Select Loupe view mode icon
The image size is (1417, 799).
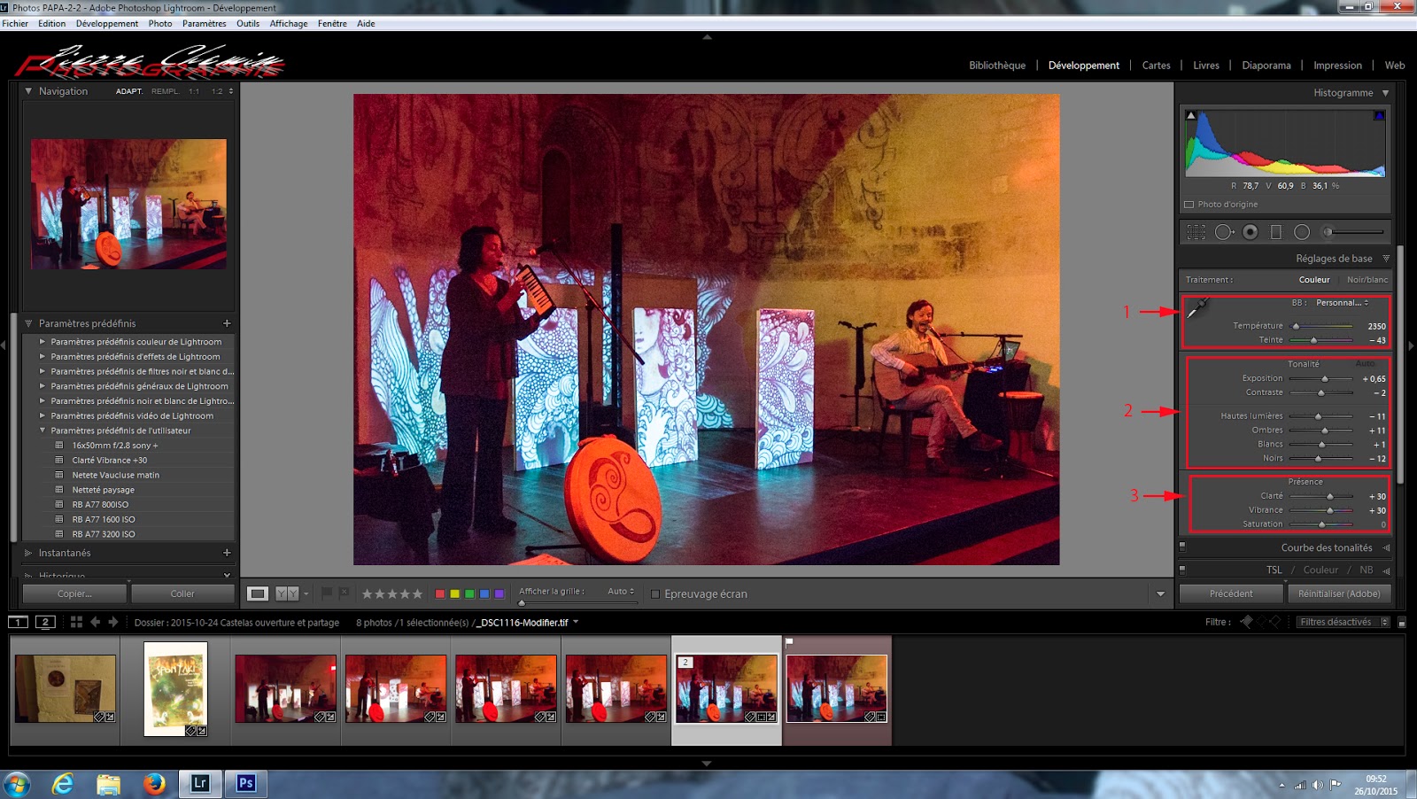[258, 593]
